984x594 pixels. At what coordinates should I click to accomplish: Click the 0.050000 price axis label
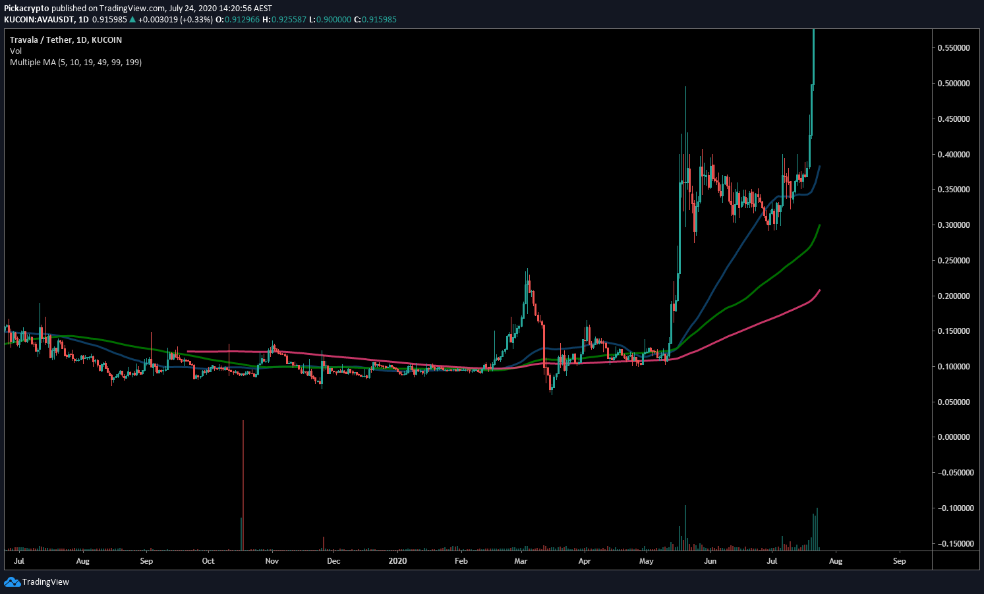point(954,402)
